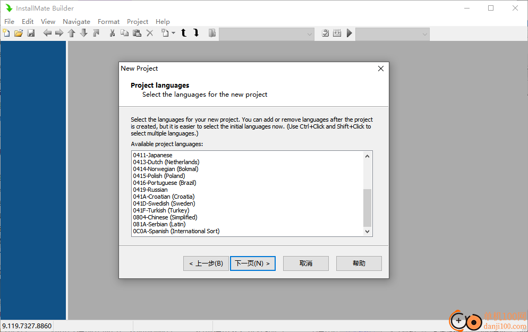
Task: Click the Build installer icon
Action: click(337, 33)
